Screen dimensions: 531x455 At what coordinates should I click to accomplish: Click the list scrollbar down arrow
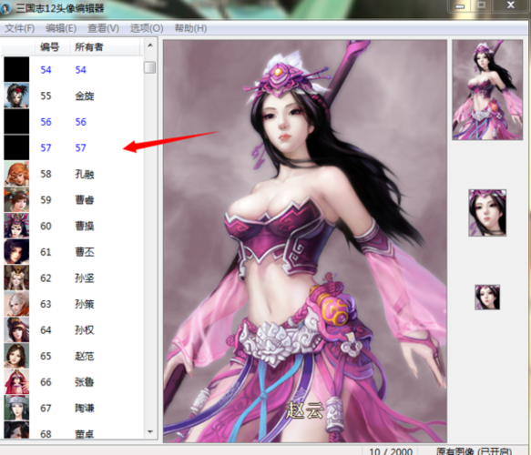coord(150,431)
